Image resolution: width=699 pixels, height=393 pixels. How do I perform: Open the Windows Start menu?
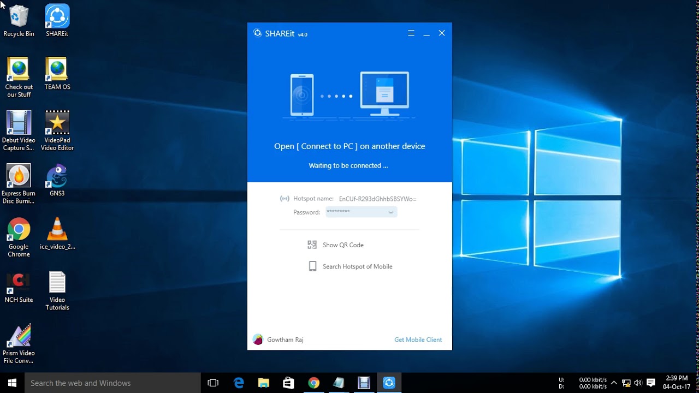point(12,383)
